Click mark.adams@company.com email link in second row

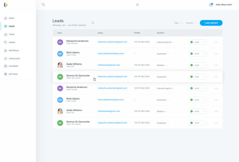[x=111, y=54]
